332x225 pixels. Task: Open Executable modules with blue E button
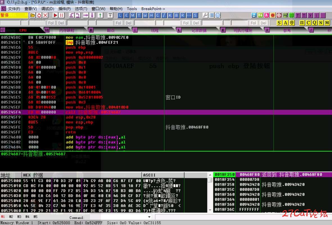pyautogui.click(x=127, y=15)
